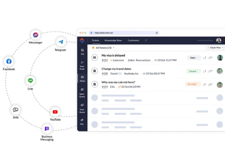Open ticket 'Change my travel dates'
The width and height of the screenshot is (225, 168).
116,69
